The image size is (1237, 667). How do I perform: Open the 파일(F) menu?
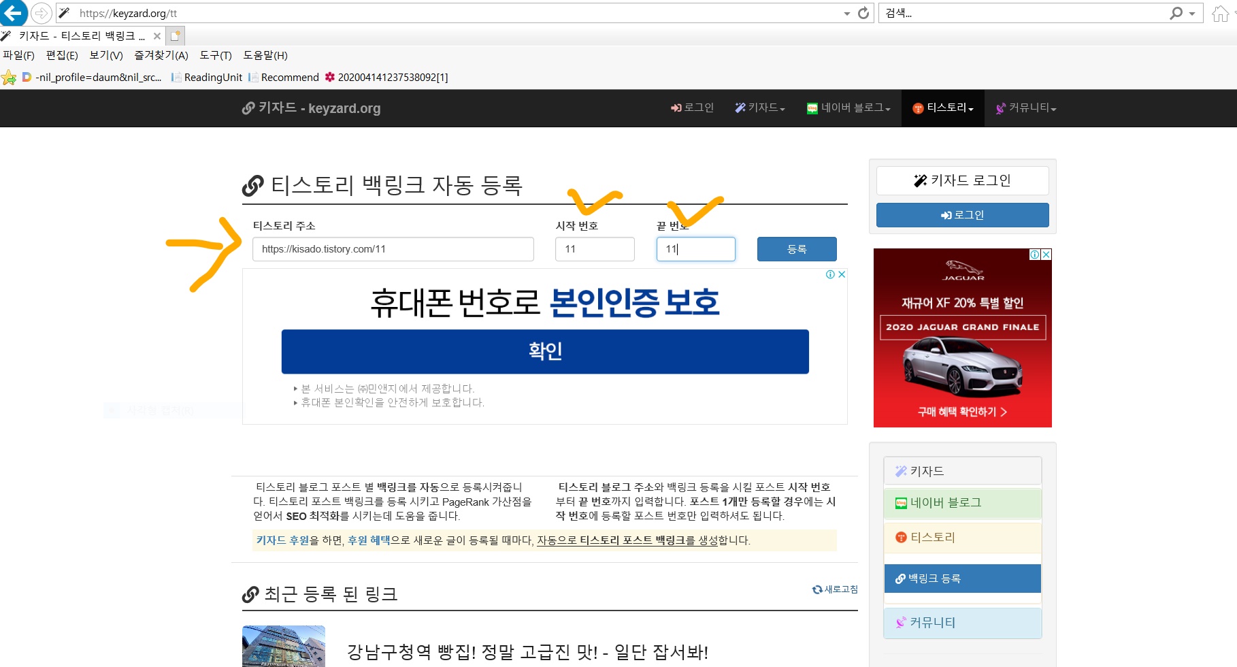coord(18,55)
